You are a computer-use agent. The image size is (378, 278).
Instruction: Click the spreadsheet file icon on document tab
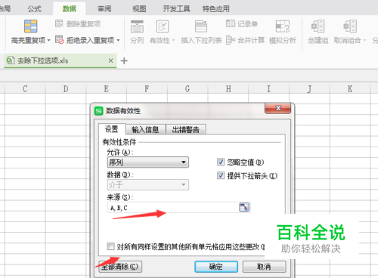pyautogui.click(x=11, y=60)
